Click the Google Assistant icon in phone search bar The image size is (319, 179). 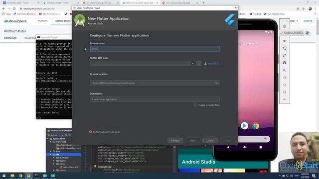coord(266,139)
